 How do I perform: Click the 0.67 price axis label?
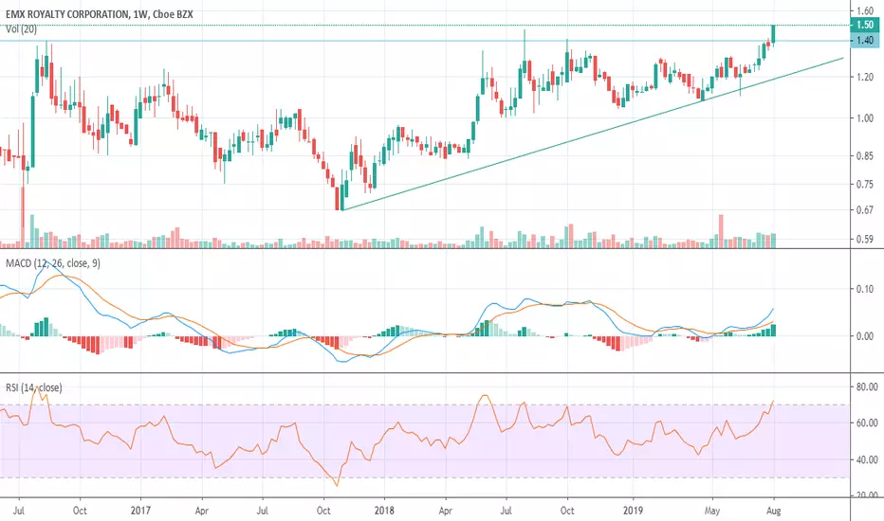pos(865,210)
